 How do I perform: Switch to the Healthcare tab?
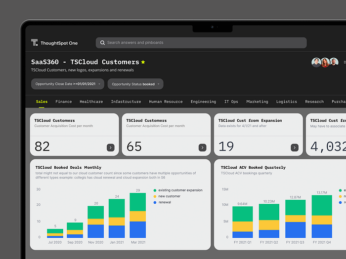tap(91, 102)
